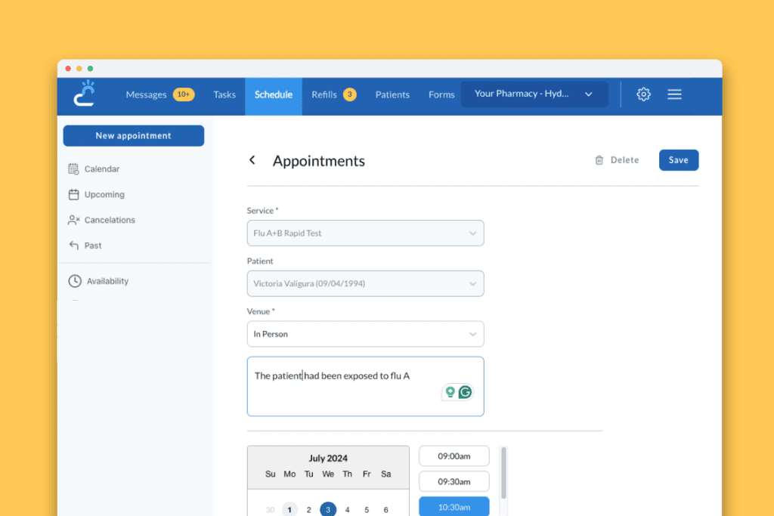
Task: Click the Upcoming sidebar calendar icon
Action: point(73,194)
